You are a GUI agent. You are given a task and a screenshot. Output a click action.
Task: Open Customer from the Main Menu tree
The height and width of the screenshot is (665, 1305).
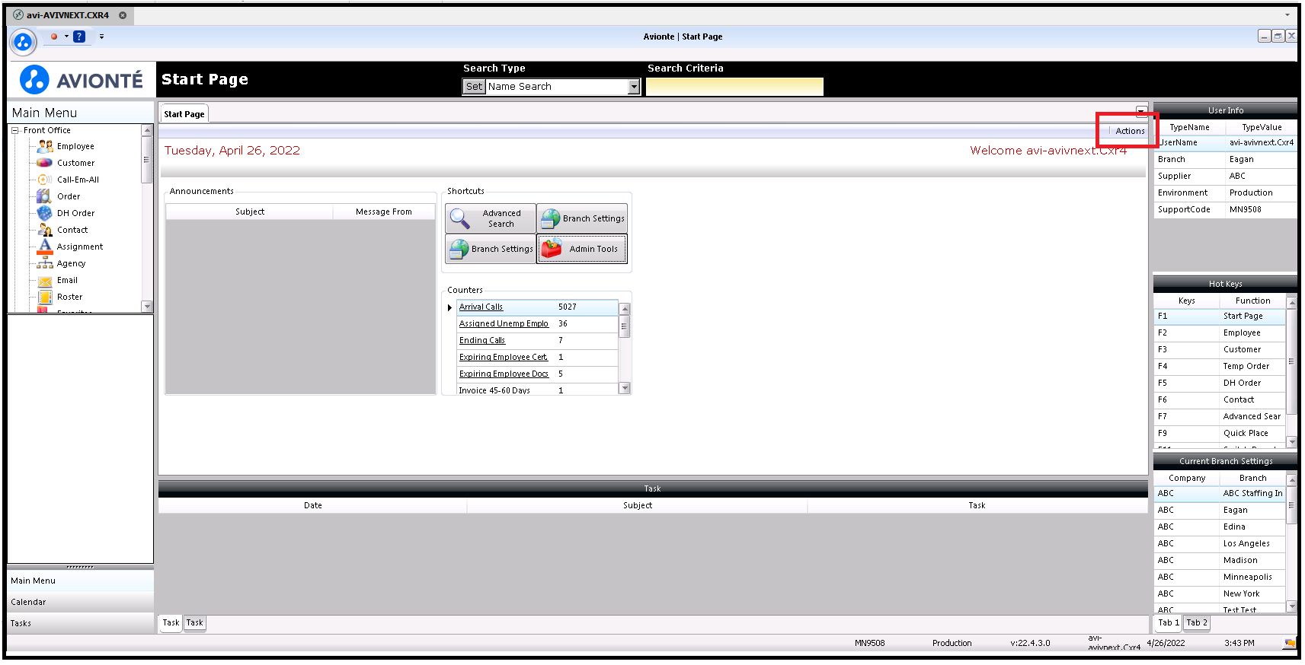click(76, 163)
